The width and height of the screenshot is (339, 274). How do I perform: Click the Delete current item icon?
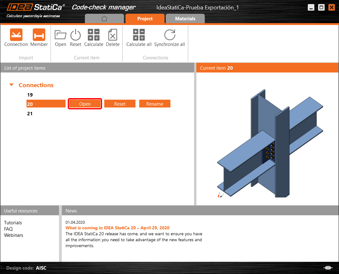point(113,35)
